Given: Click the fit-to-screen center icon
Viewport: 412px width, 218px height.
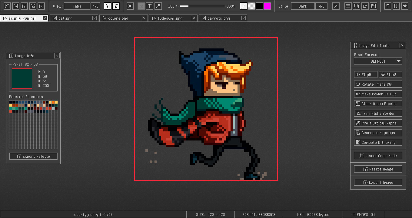Looking at the screenshot, I should [x=130, y=6].
